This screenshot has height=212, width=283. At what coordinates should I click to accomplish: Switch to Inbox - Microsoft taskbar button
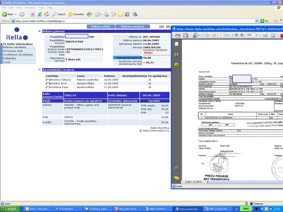[x=38, y=209]
